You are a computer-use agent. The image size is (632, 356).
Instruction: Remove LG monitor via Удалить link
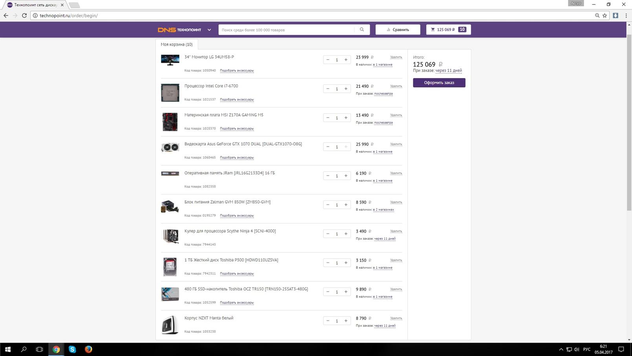(x=396, y=57)
